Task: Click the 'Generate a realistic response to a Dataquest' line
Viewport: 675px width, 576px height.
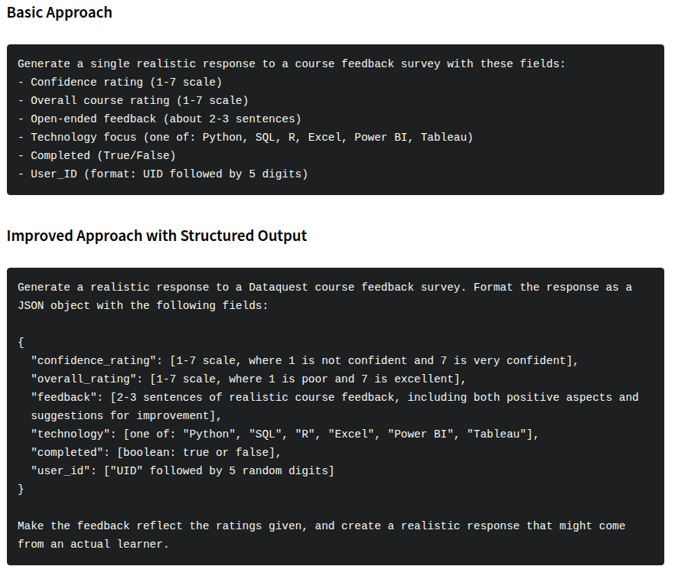Action: (324, 288)
